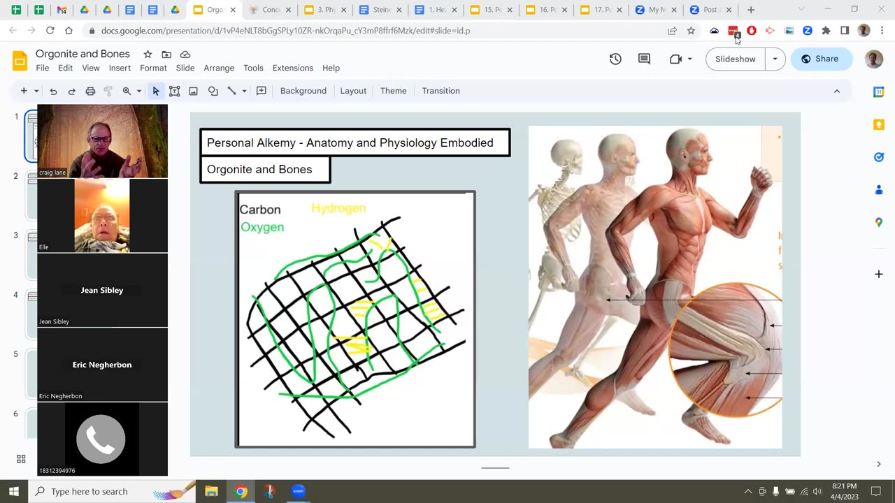Open the Chrome tab search dropdown

tap(801, 10)
